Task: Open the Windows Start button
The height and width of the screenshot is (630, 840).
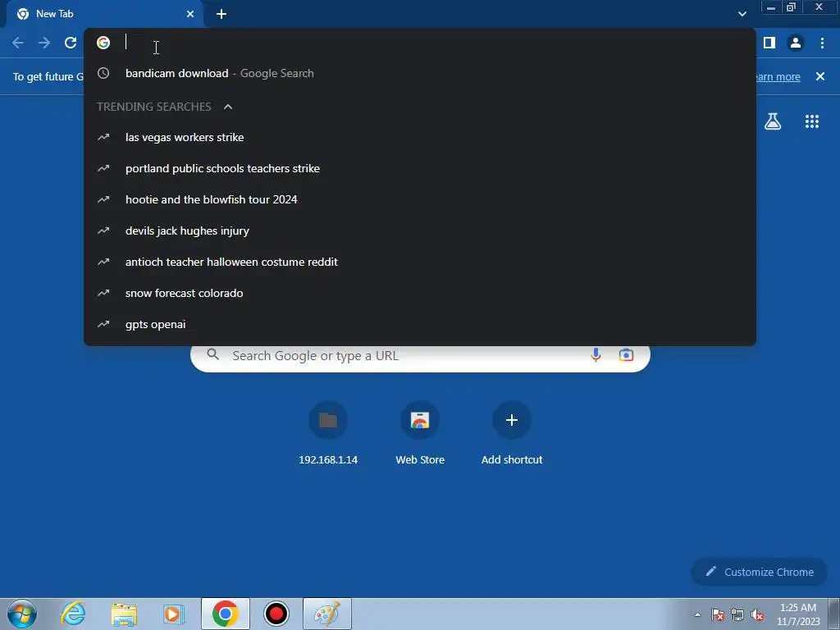Action: [x=22, y=614]
